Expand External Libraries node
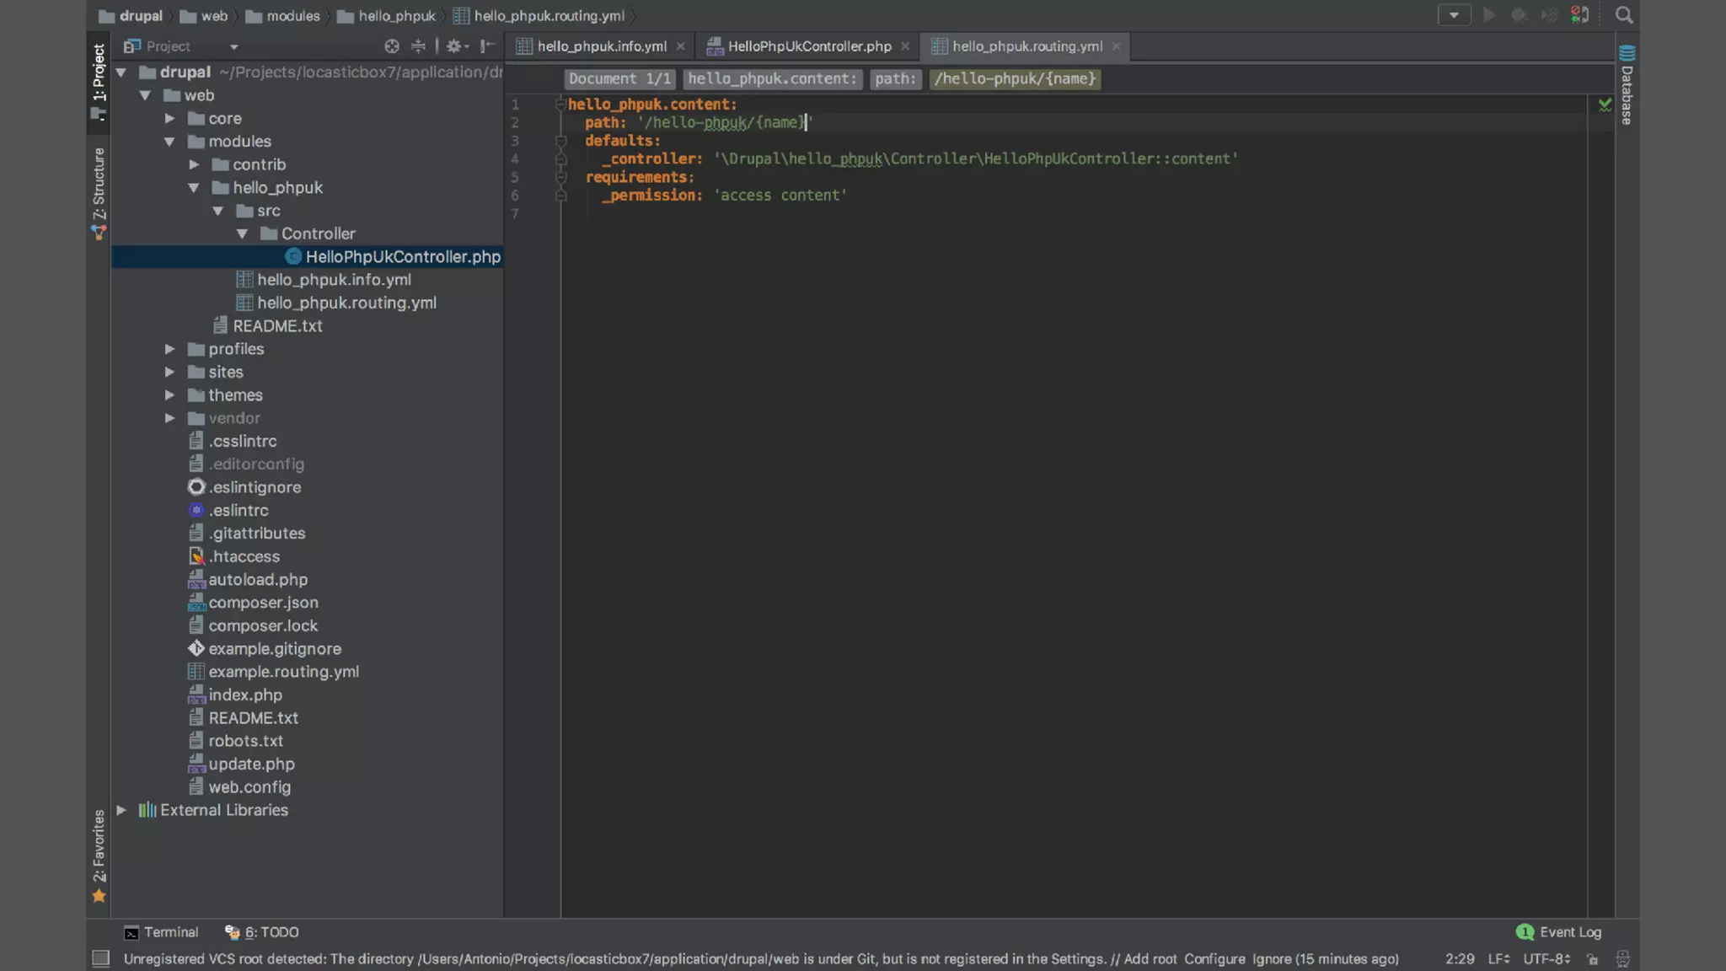1726x971 pixels. pos(121,810)
